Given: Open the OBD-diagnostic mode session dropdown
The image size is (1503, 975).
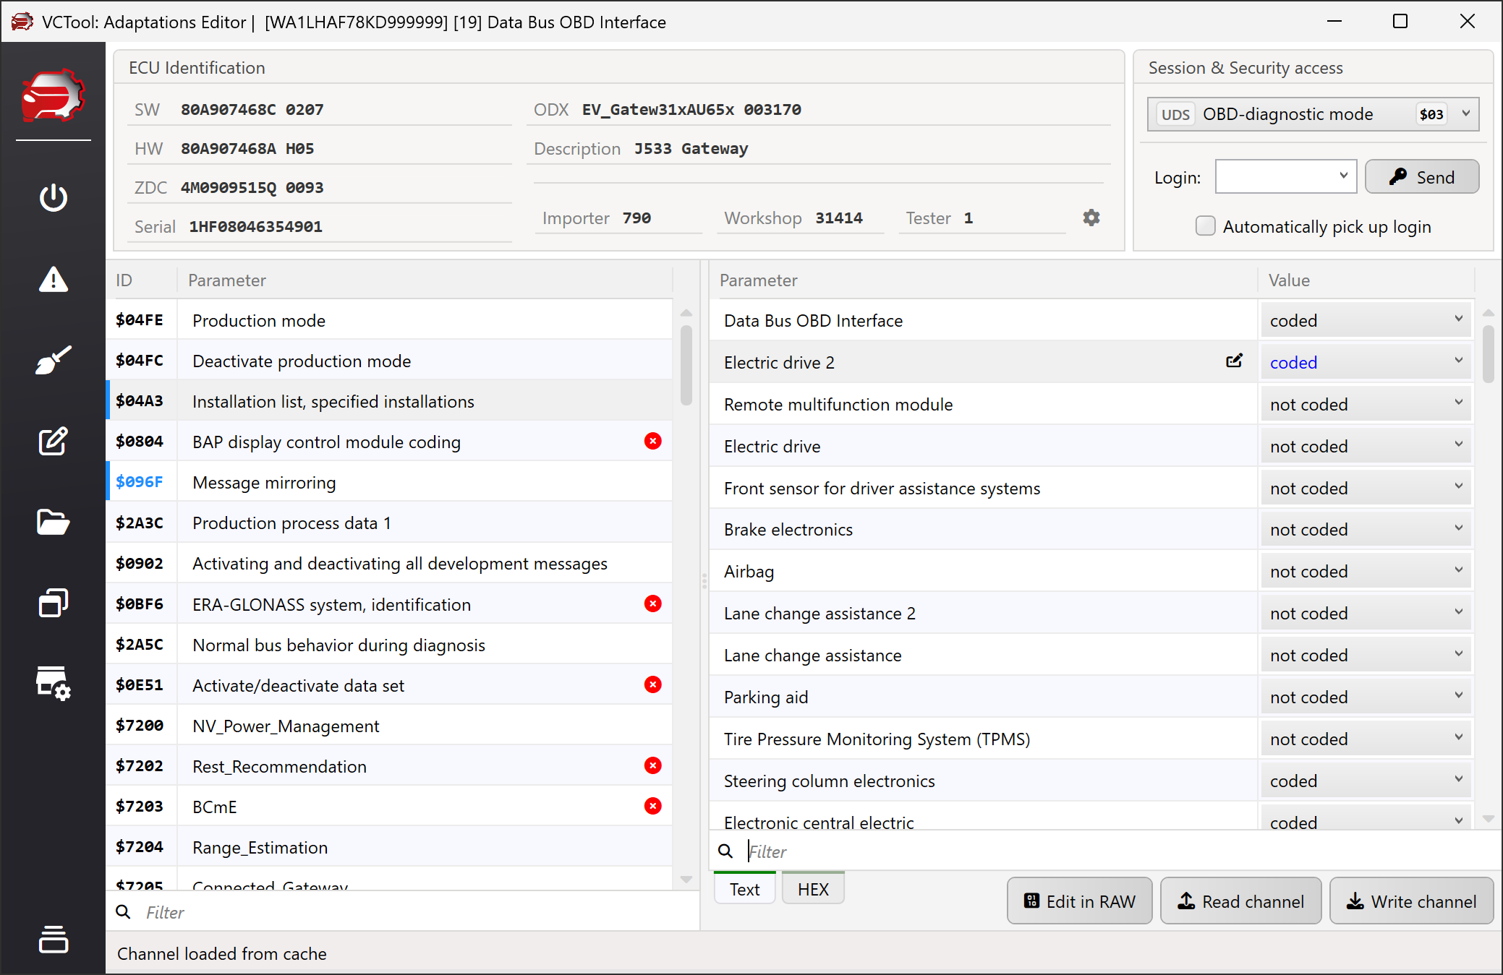Looking at the screenshot, I should pyautogui.click(x=1313, y=114).
